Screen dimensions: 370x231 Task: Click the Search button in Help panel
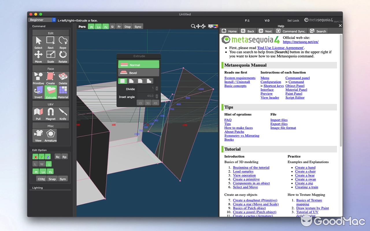318,31
